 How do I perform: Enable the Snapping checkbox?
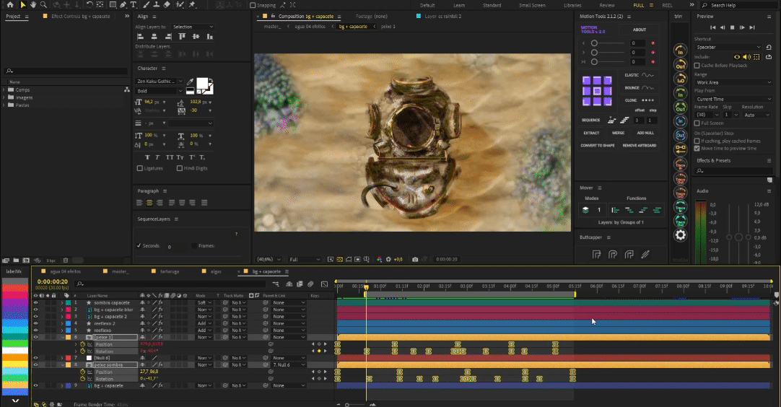253,5
